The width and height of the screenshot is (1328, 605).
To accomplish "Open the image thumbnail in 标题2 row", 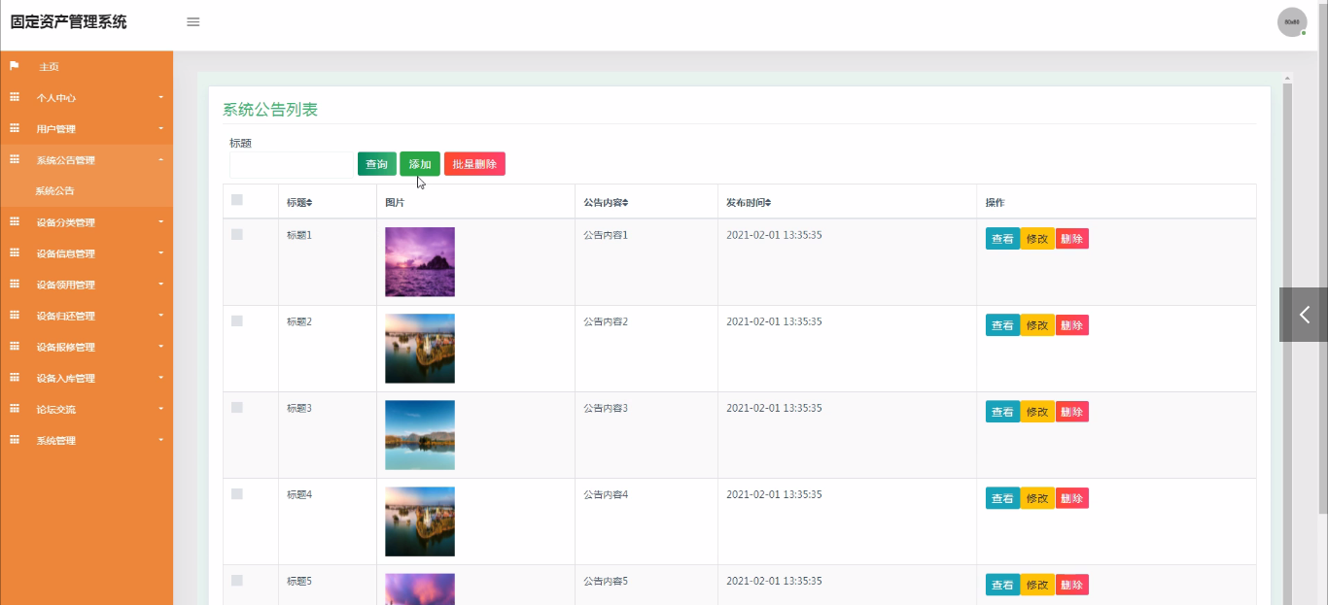I will [420, 349].
